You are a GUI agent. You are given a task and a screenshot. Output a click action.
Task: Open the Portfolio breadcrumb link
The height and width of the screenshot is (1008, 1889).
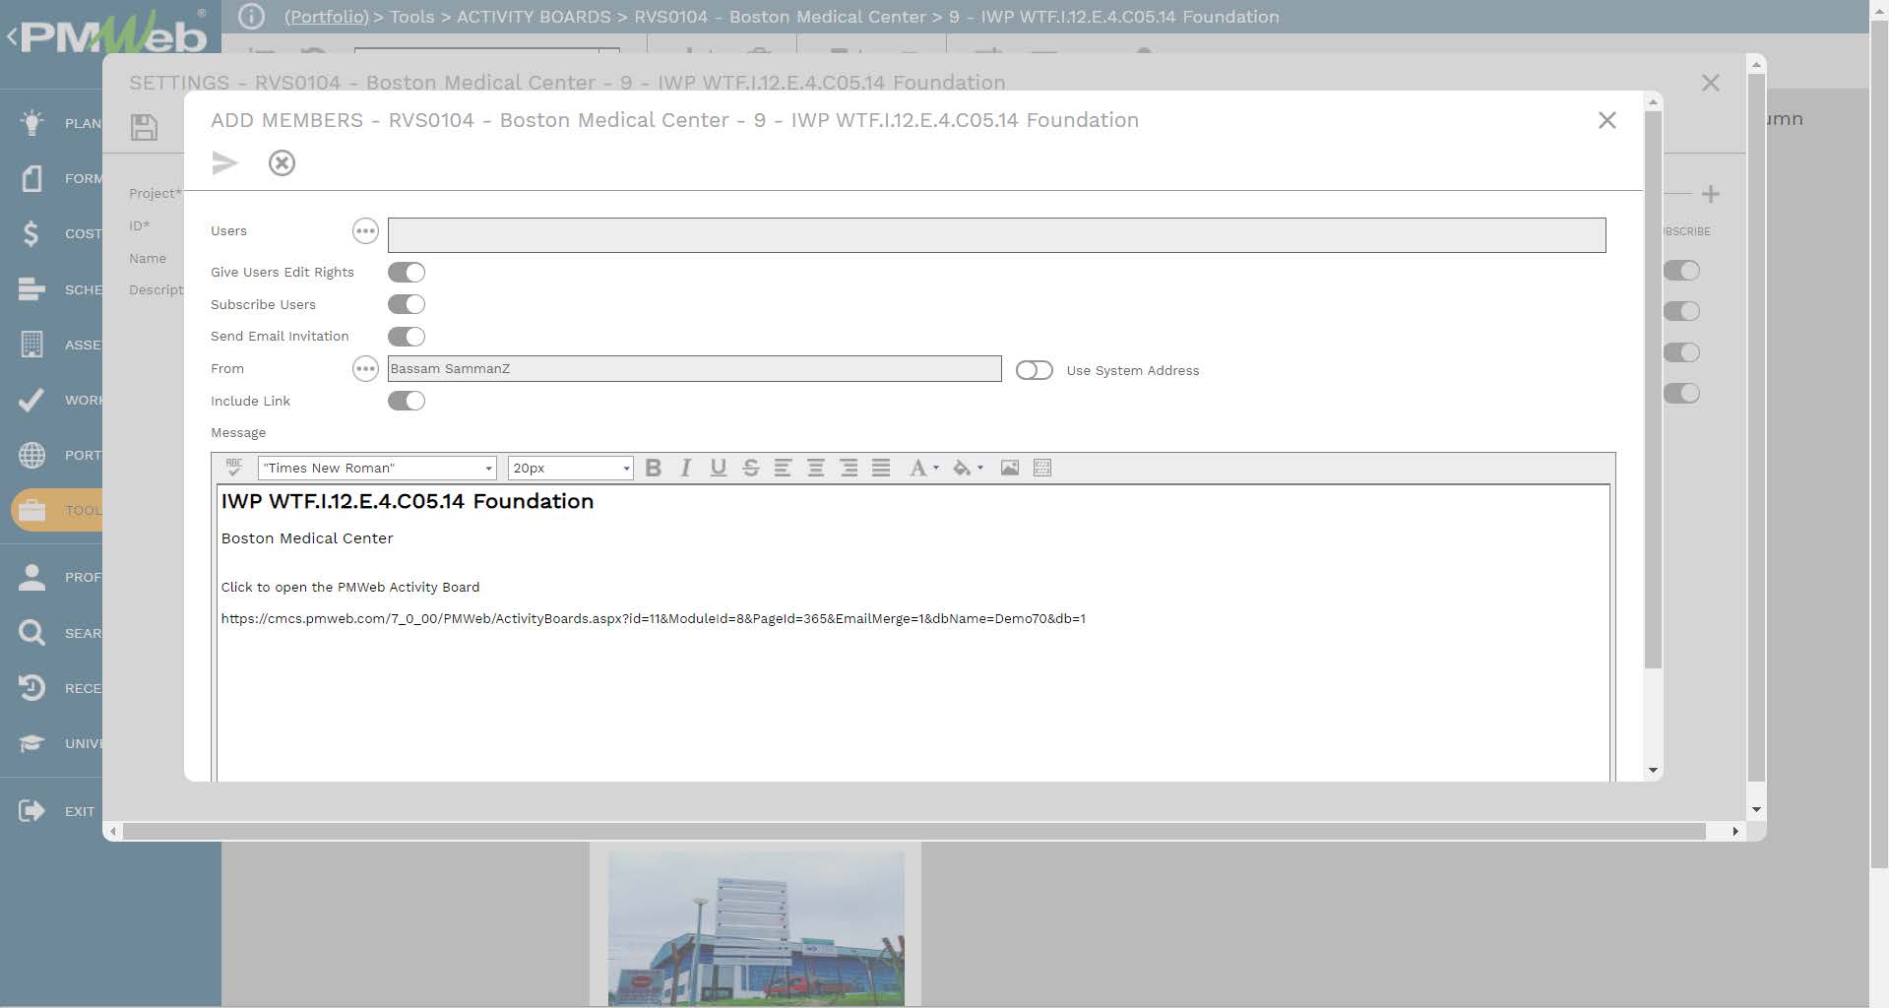[327, 17]
